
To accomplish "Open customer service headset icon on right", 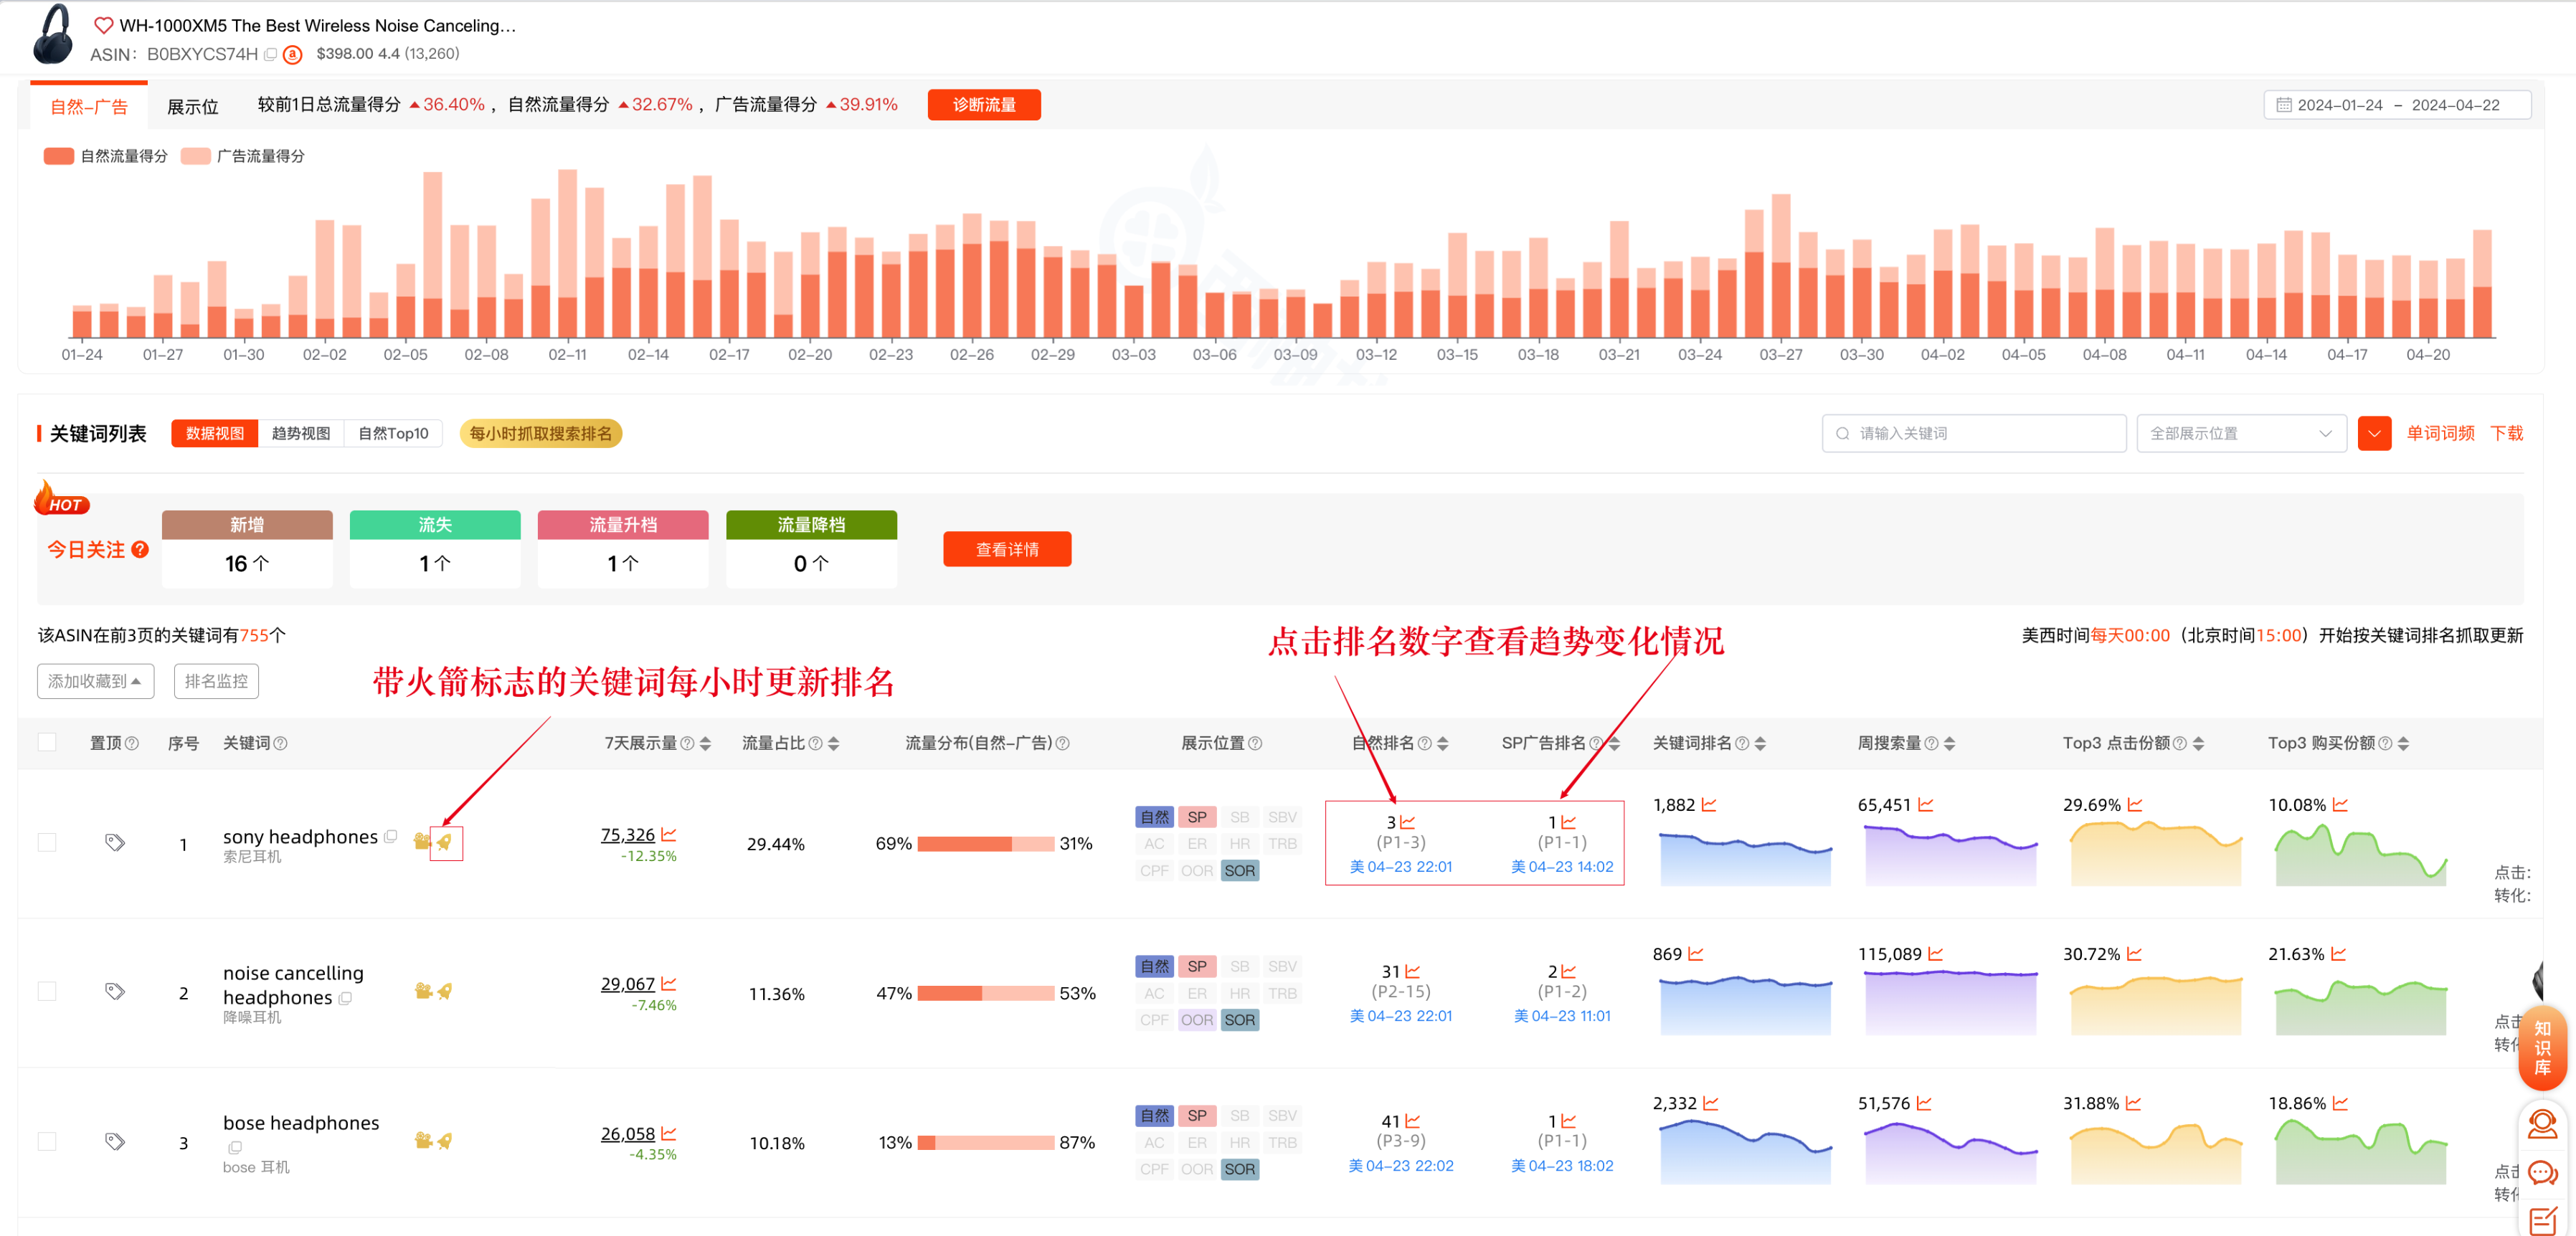I will tap(2542, 1125).
